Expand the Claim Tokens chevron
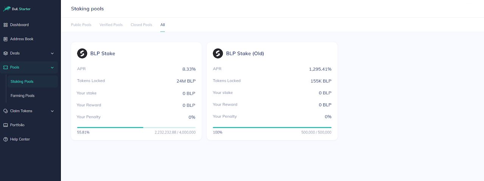The height and width of the screenshot is (181, 484). [x=52, y=111]
